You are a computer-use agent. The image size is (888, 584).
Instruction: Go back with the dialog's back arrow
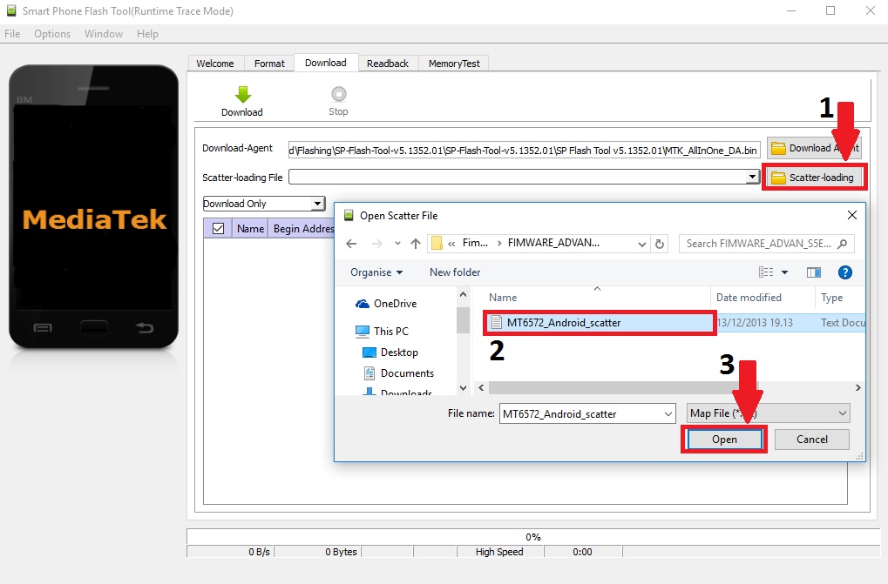351,244
